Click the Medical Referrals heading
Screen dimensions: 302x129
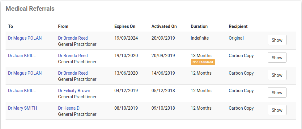click(x=30, y=9)
